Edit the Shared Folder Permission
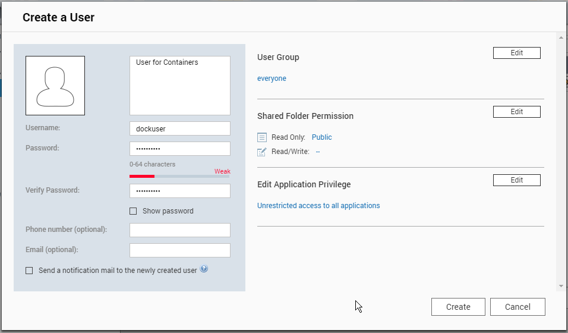The height and width of the screenshot is (333, 568). [516, 112]
